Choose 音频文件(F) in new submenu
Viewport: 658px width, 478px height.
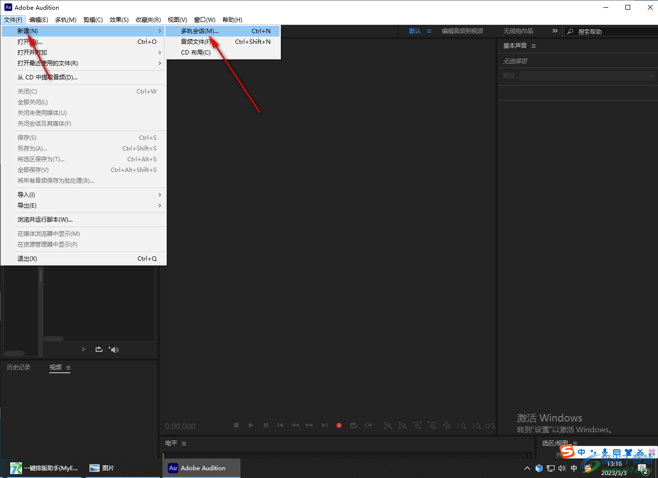(x=223, y=41)
